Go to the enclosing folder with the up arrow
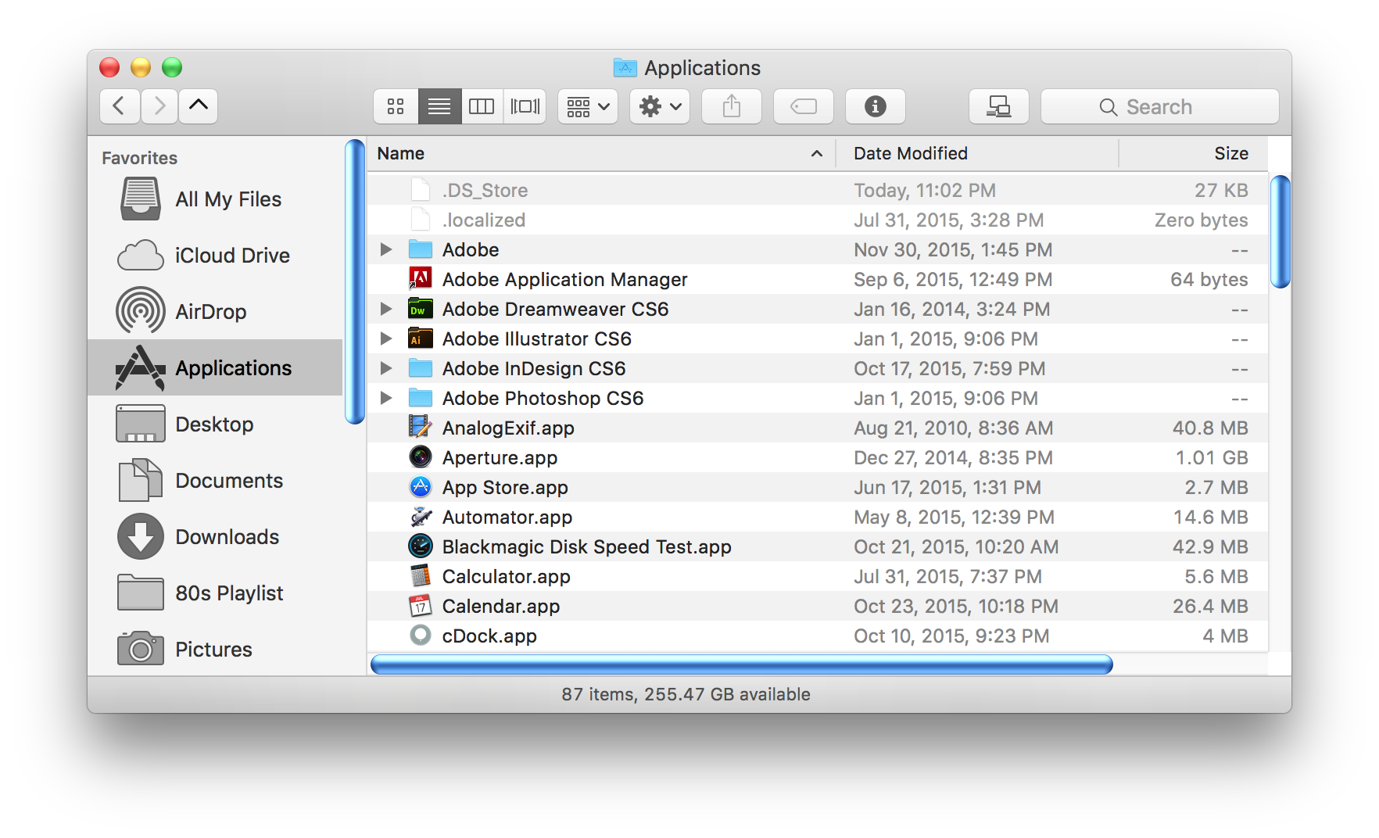 (199, 106)
